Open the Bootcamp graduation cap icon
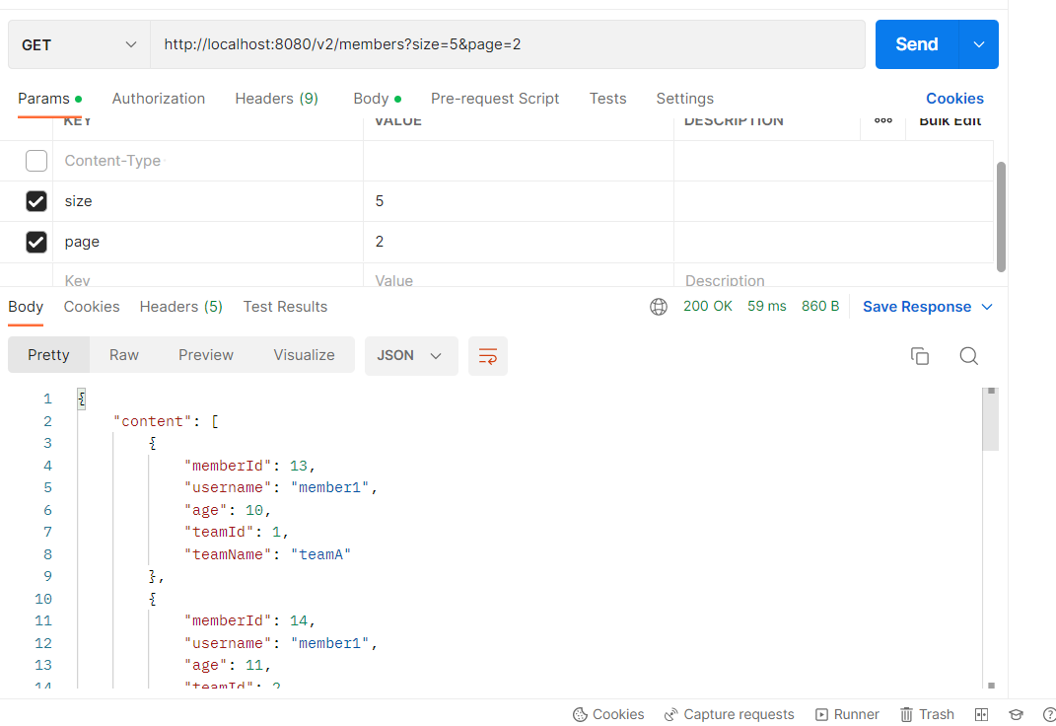 pos(1016,714)
